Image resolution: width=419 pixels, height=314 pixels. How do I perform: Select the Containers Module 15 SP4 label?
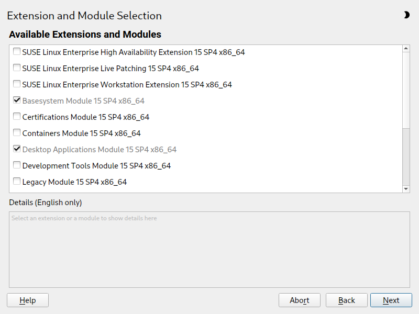coord(81,133)
